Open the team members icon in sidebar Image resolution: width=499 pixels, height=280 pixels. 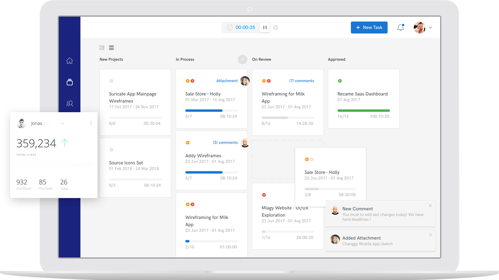tap(69, 103)
